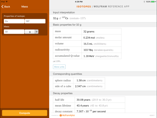
Task: Tap the 'Basic properties for 32 g' header
Action: point(67,25)
